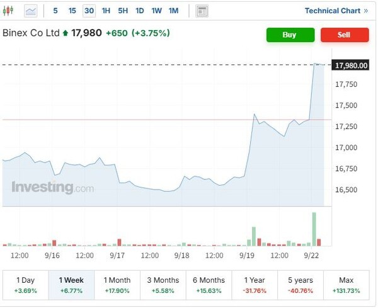378x308 pixels.
Task: Show the 1 Day range tab
Action: [x=26, y=285]
